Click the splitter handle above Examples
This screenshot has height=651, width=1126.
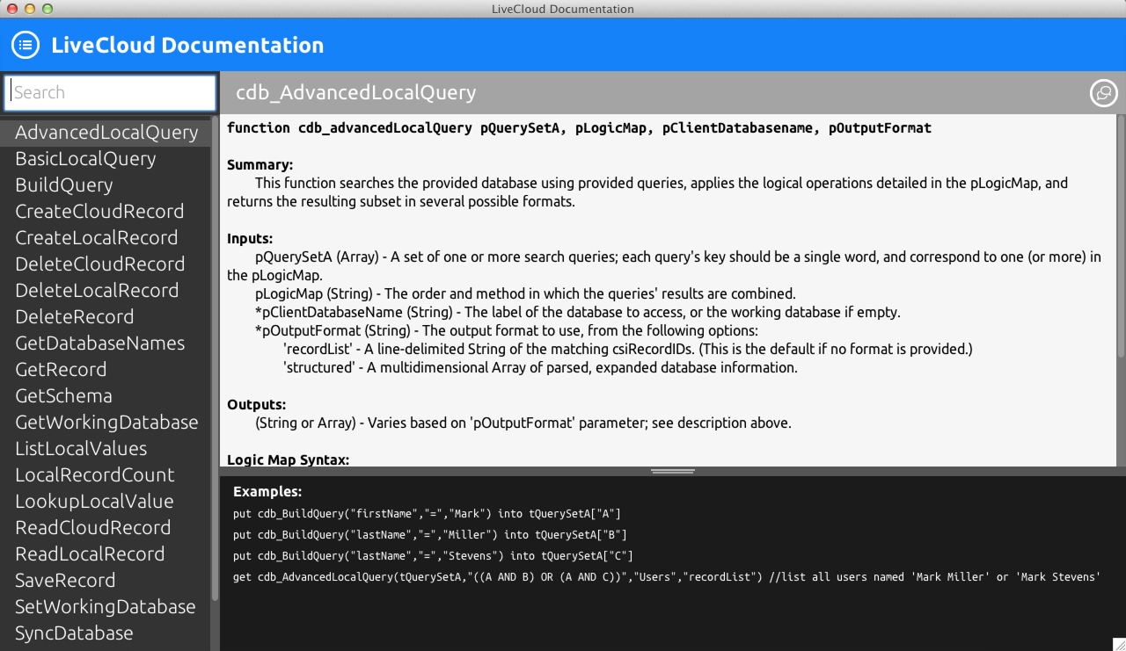tap(673, 472)
